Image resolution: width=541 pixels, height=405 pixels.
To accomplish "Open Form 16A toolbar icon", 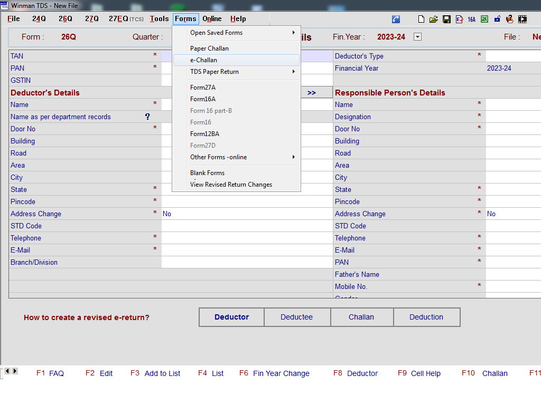I will [x=471, y=19].
